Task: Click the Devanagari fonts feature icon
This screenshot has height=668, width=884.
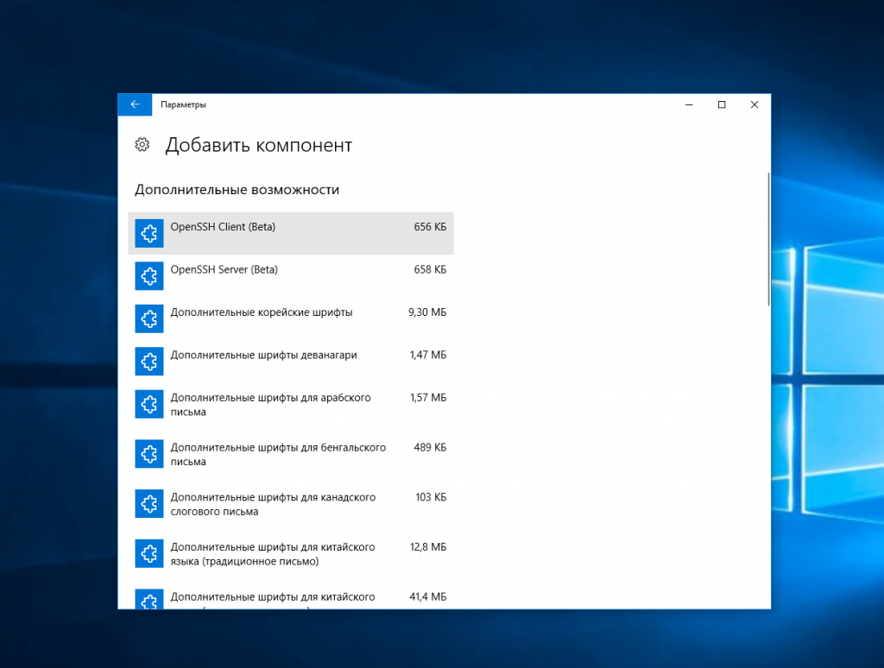Action: click(148, 362)
